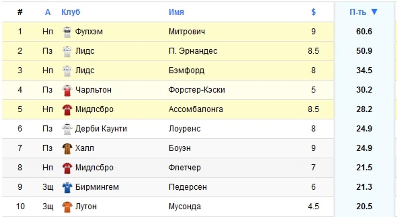The height and width of the screenshot is (217, 397).
Task: Sort the table by the $ column
Action: click(x=313, y=12)
